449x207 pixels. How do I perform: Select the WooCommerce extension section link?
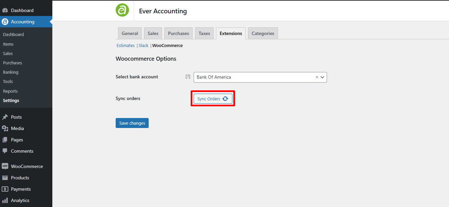click(x=167, y=45)
